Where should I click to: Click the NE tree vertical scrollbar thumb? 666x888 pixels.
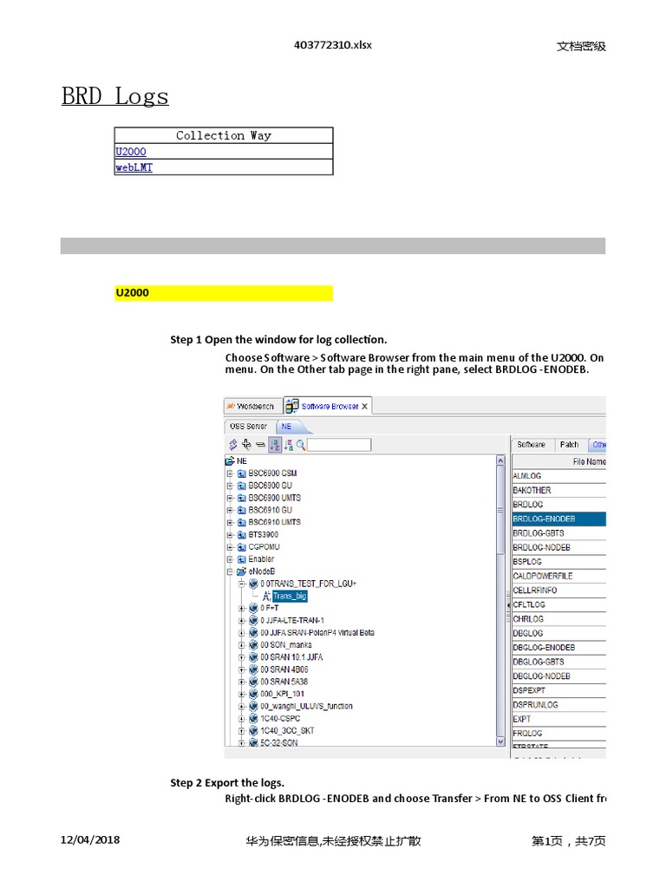(500, 510)
